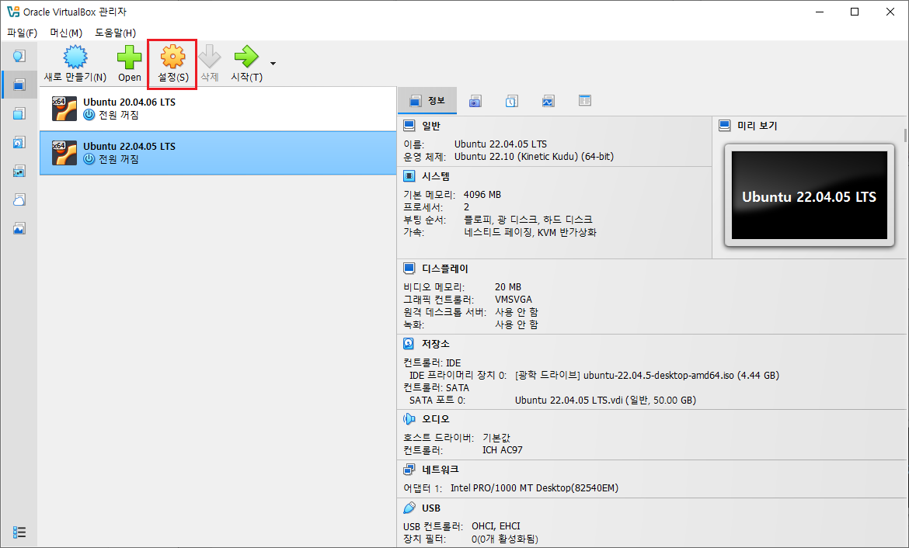Click the 저장소 storage section disk icon
The image size is (909, 548).
click(x=409, y=344)
